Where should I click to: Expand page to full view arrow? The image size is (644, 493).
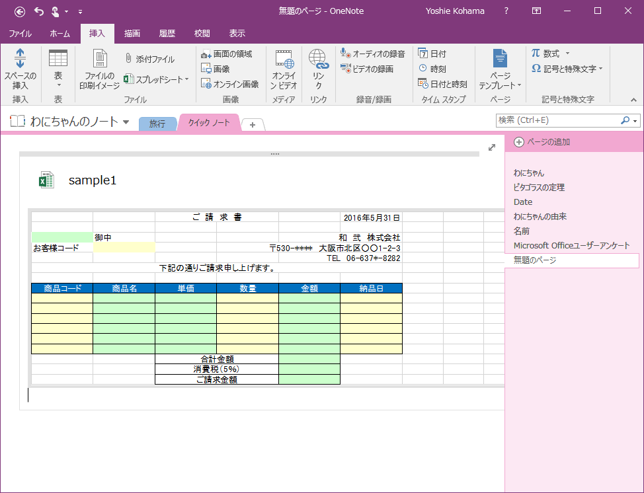click(x=492, y=147)
